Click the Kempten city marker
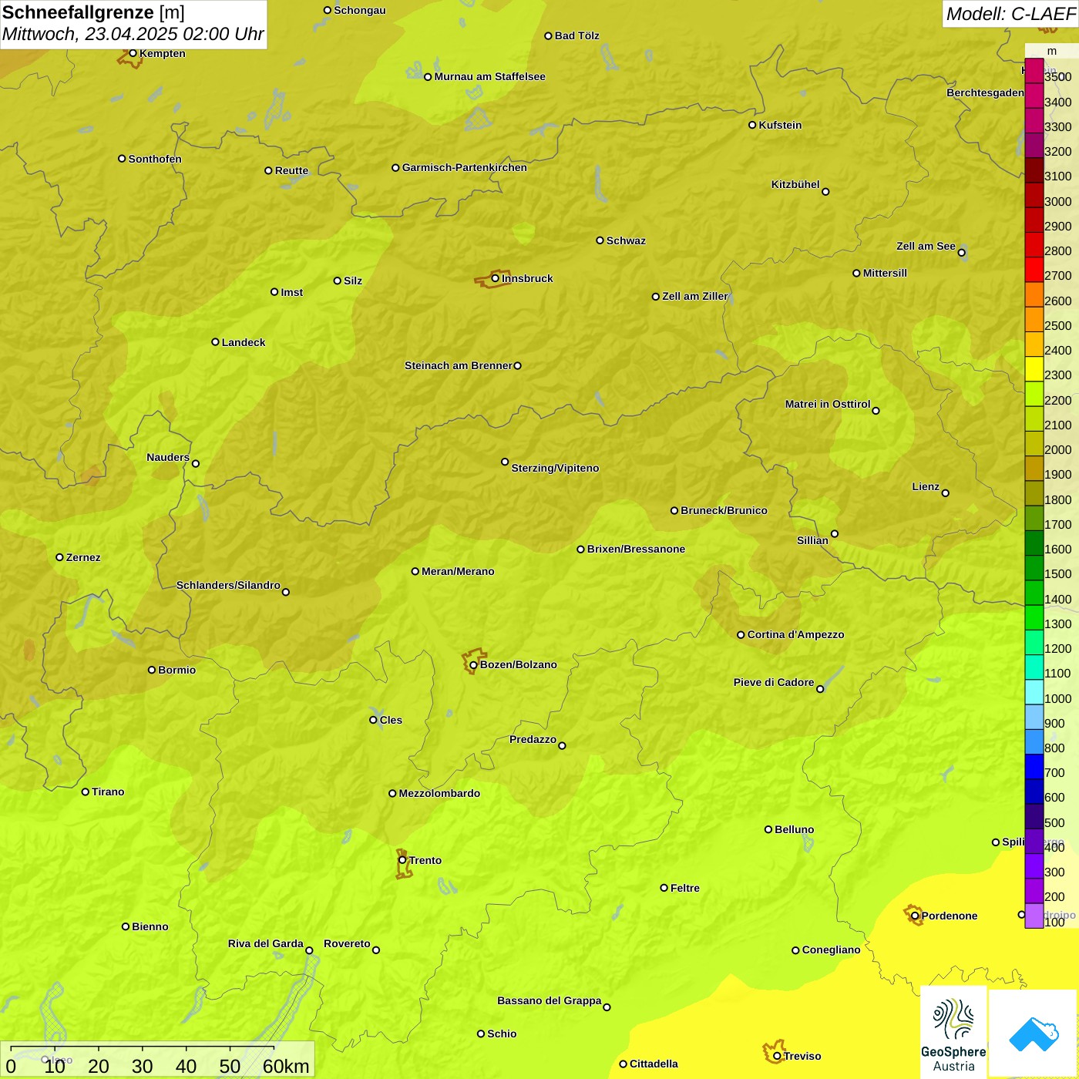Screen dimensions: 1079x1079 coord(133,53)
